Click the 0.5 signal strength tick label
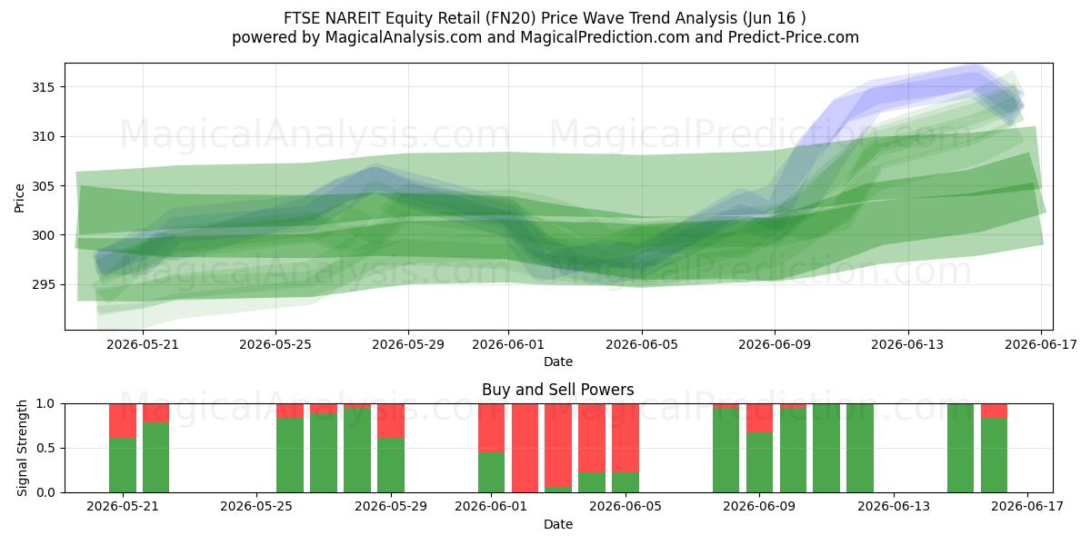Screen dimensions: 1091x545 pyautogui.click(x=47, y=448)
